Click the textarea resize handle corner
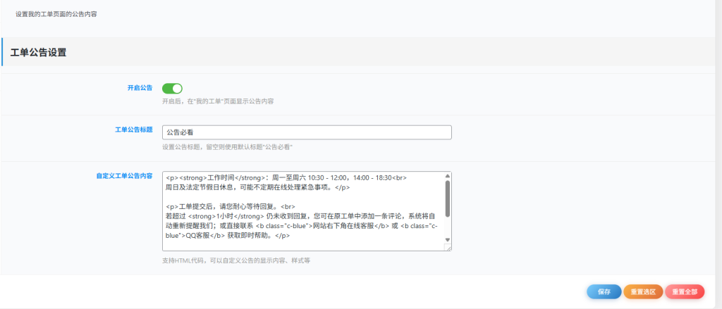 (448, 248)
